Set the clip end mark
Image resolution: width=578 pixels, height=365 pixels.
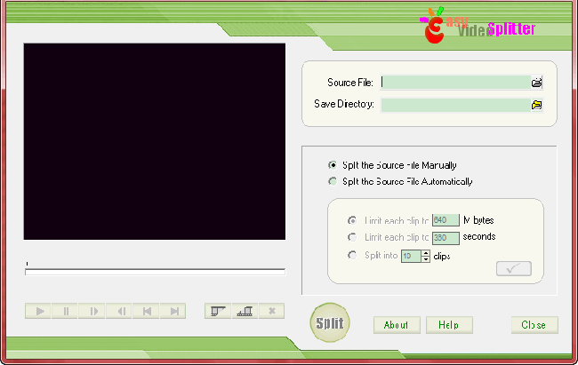pyautogui.click(x=245, y=311)
